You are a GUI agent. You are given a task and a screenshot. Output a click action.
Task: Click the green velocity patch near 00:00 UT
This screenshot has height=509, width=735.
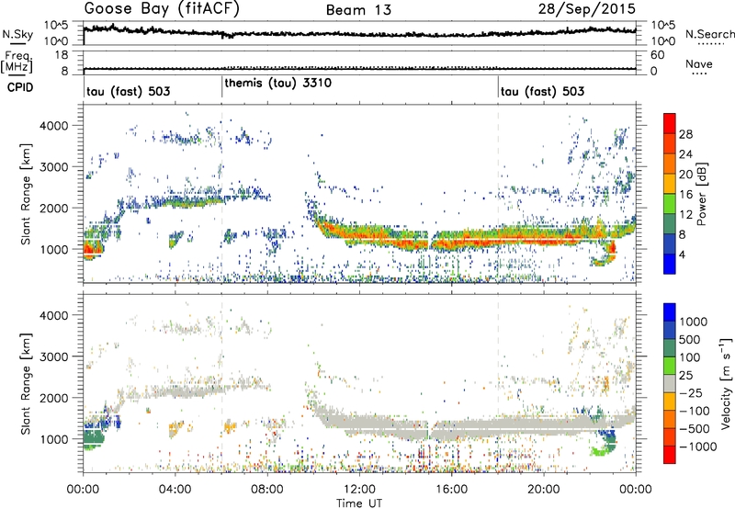click(93, 440)
